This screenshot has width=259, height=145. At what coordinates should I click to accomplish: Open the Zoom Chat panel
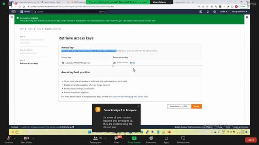[116, 140]
